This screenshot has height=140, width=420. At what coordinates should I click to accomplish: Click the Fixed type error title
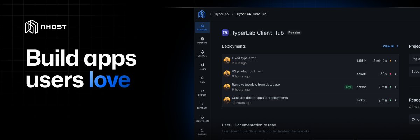click(244, 58)
